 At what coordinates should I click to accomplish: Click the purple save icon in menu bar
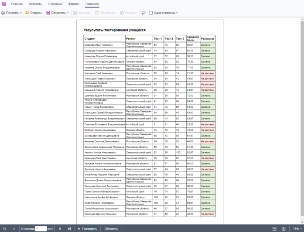coord(4,3)
